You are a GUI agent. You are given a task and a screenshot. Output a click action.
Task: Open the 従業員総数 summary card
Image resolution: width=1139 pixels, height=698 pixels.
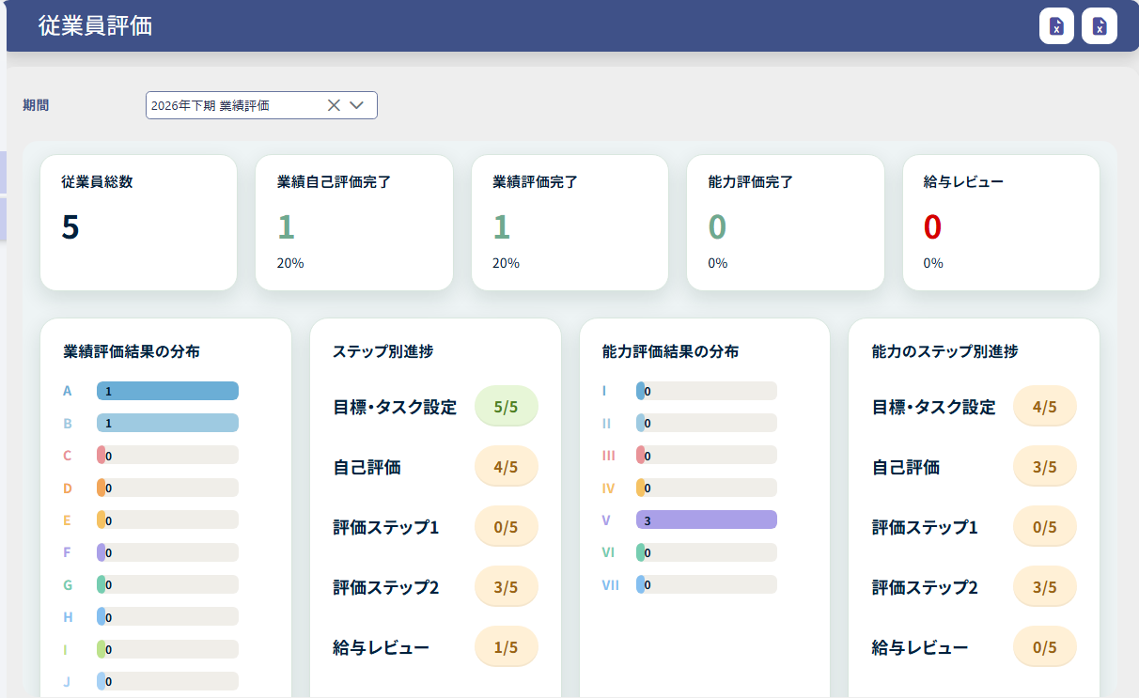pyautogui.click(x=138, y=223)
